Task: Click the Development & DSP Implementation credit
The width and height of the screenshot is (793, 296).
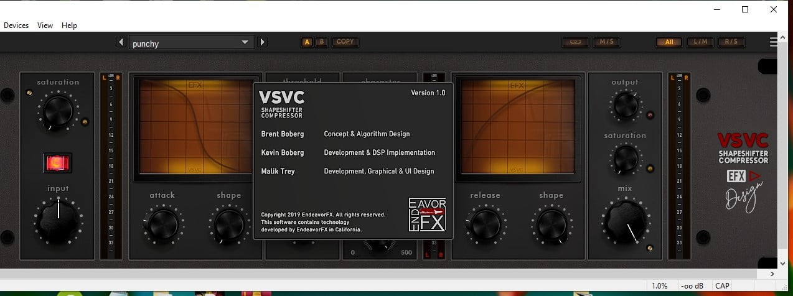Action: coord(380,152)
